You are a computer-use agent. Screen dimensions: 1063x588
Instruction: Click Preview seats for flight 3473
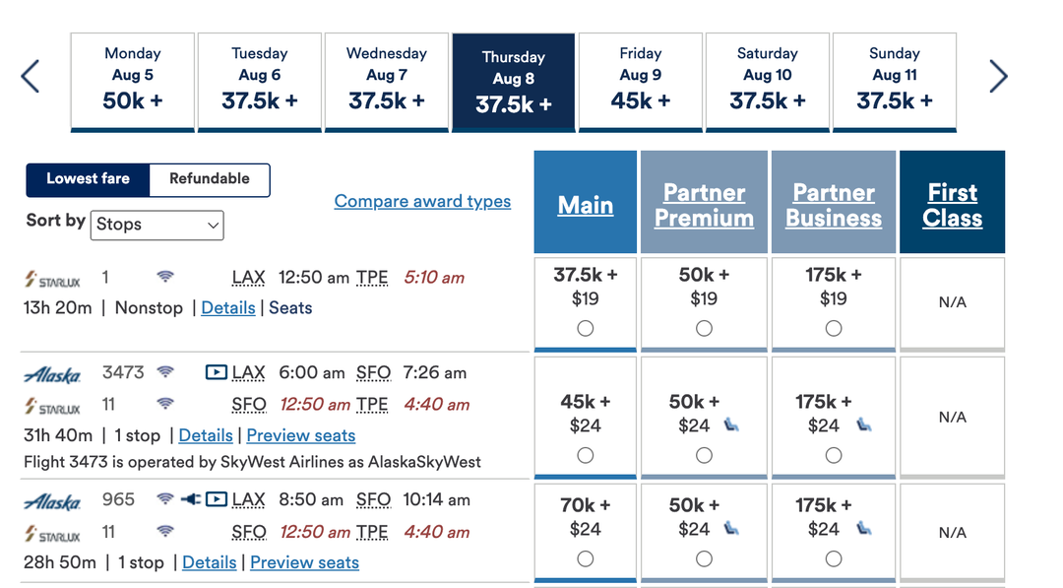pyautogui.click(x=300, y=435)
